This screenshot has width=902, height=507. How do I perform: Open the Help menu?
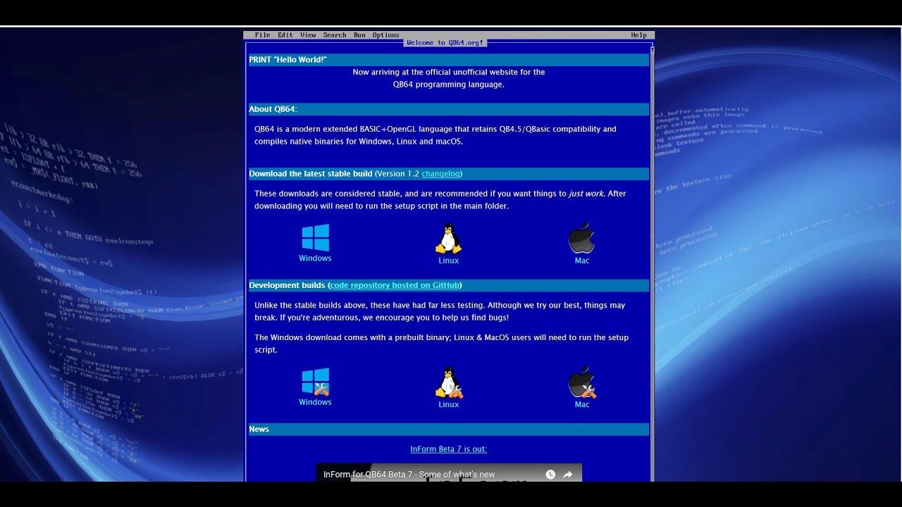coord(639,35)
